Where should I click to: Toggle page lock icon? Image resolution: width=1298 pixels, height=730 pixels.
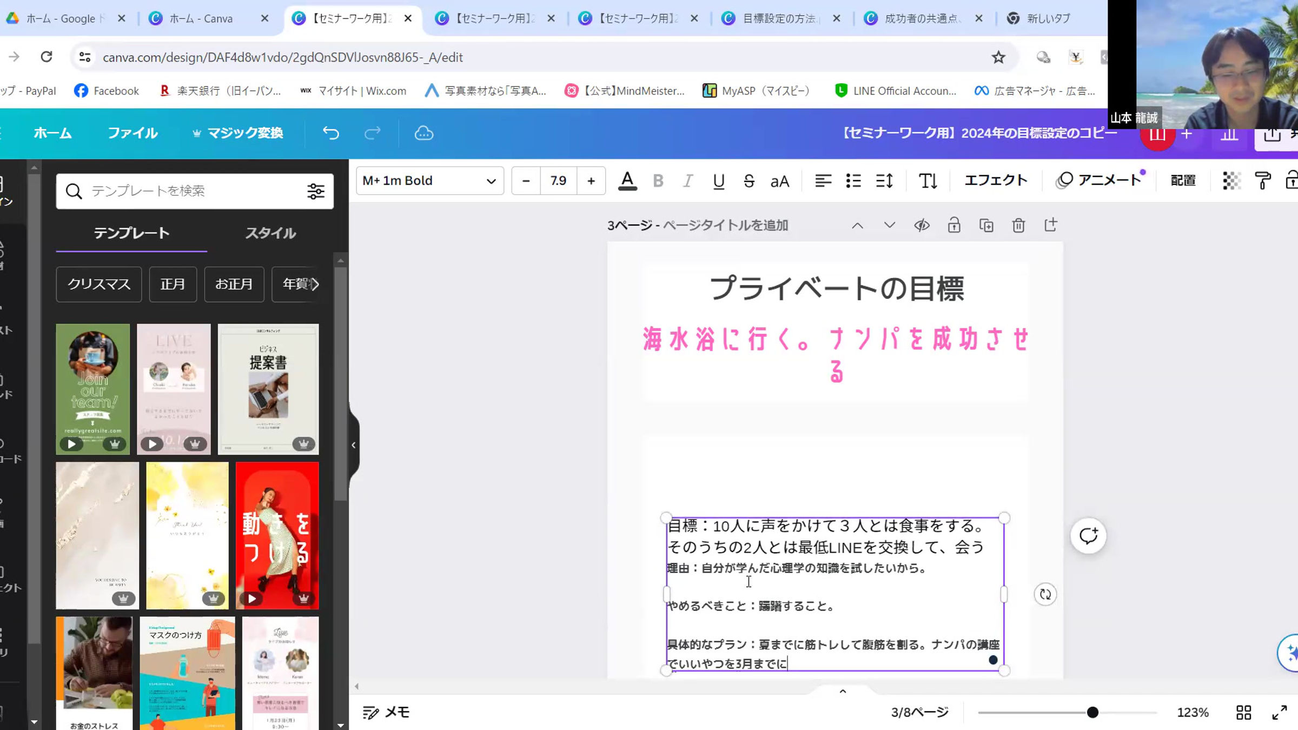pyautogui.click(x=954, y=225)
